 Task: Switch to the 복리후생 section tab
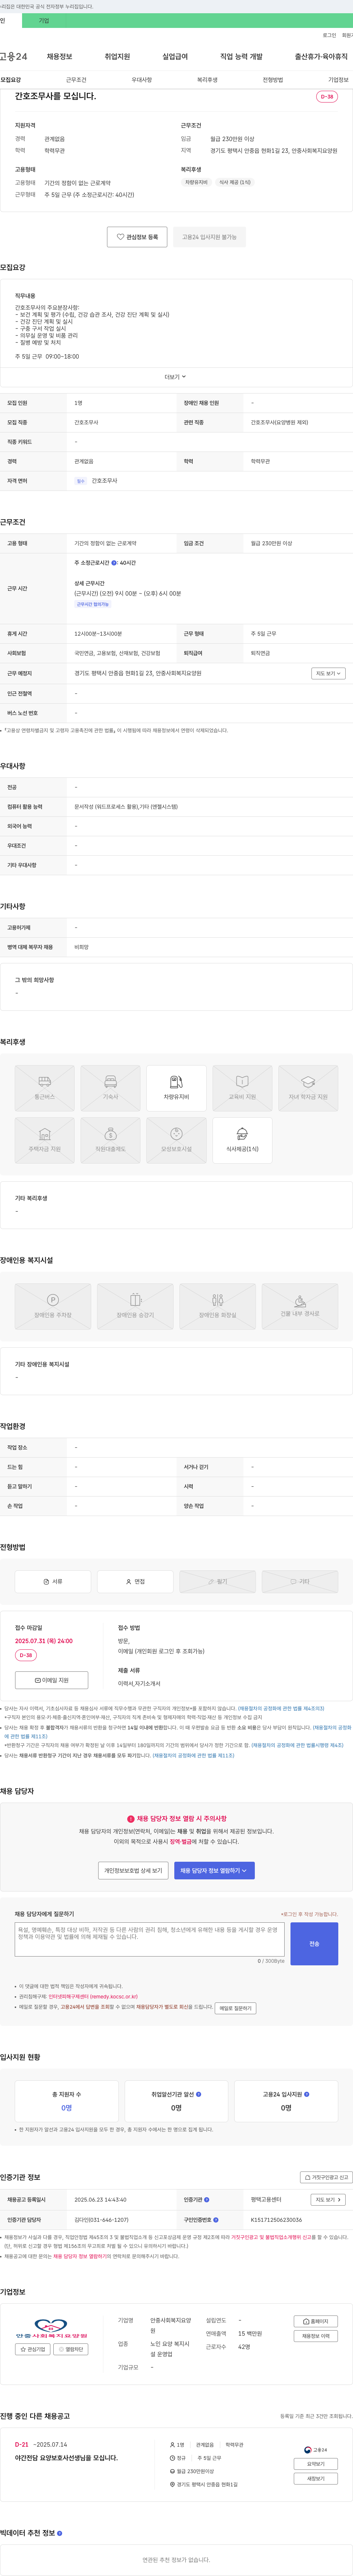tap(207, 80)
